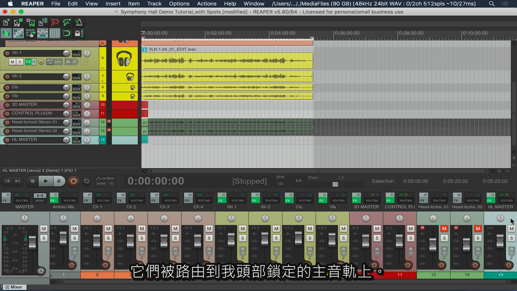Arm record on the Vln 1 track
Viewport: 517px width, 291px height.
pos(7,53)
